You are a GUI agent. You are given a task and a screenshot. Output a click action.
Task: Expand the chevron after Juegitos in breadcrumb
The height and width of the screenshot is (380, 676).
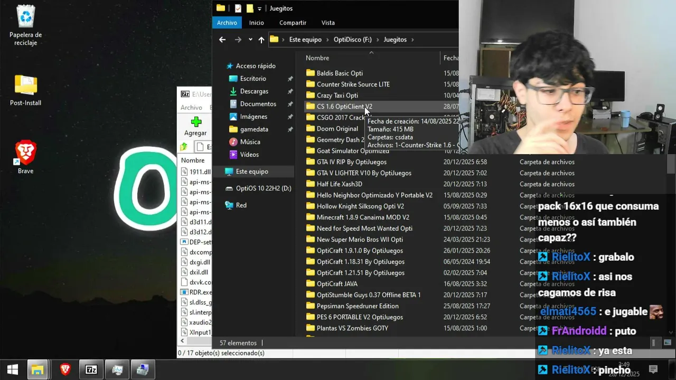(412, 40)
